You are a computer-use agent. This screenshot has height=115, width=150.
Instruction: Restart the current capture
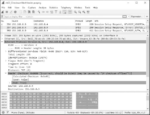pos(11,12)
